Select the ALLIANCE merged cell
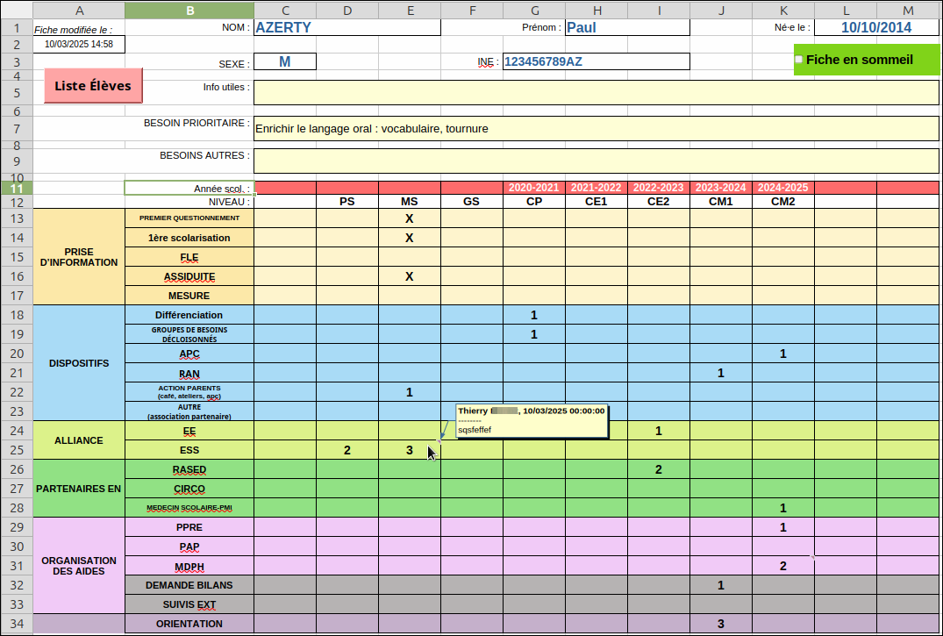 pos(79,440)
